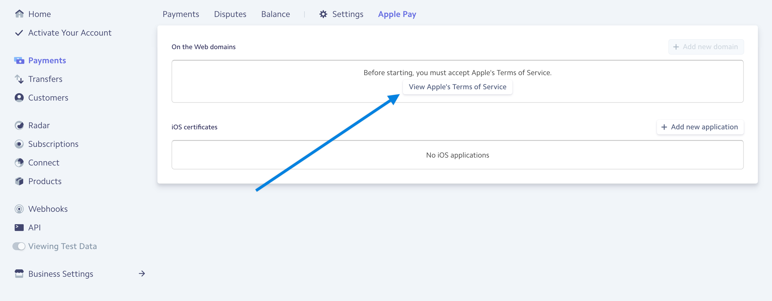The width and height of the screenshot is (772, 301).
Task: Click the 'On the Web domains' heading
Action: (203, 47)
